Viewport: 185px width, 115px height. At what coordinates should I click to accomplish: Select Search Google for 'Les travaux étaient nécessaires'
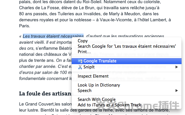coord(127,46)
